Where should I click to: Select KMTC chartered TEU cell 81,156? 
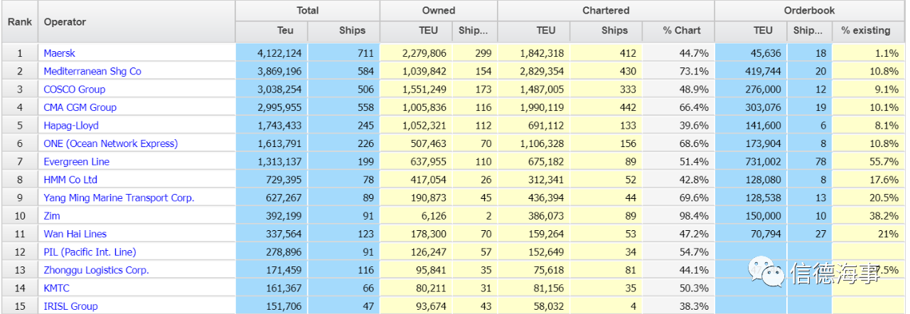click(534, 288)
